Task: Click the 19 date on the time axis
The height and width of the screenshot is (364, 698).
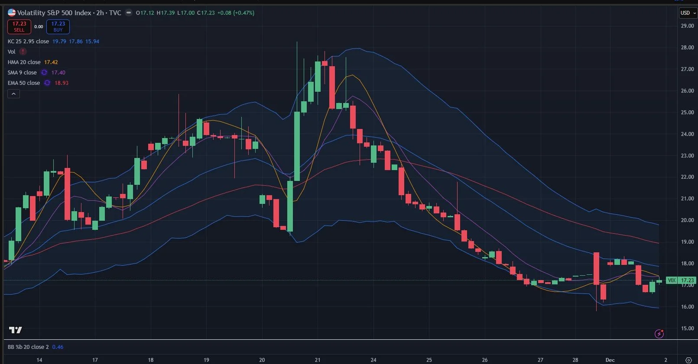Action: pos(206,360)
